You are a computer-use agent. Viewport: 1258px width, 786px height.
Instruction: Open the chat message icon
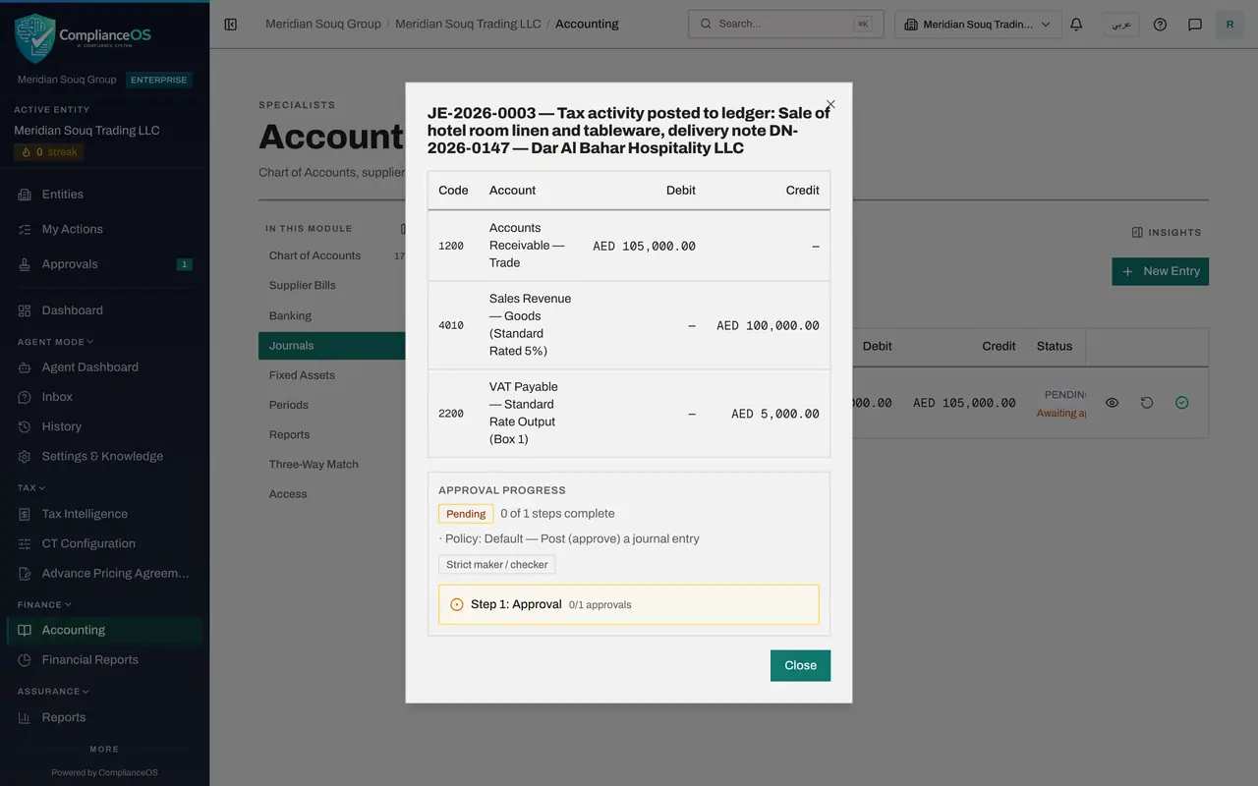1195,25
